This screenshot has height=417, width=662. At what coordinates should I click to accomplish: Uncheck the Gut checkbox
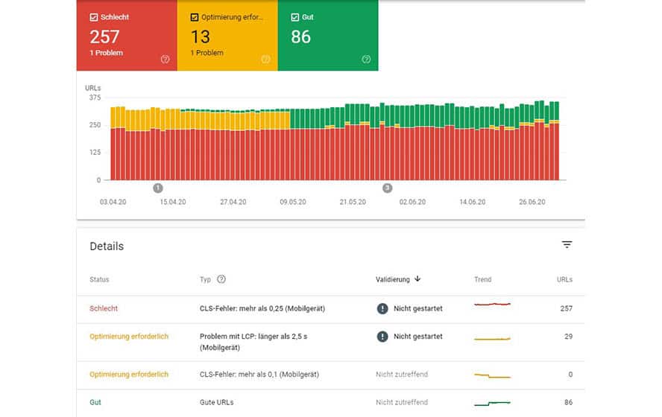click(295, 17)
